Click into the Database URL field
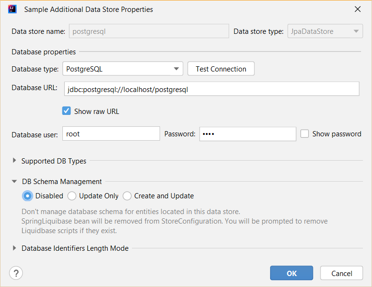The height and width of the screenshot is (287, 372). click(x=211, y=89)
